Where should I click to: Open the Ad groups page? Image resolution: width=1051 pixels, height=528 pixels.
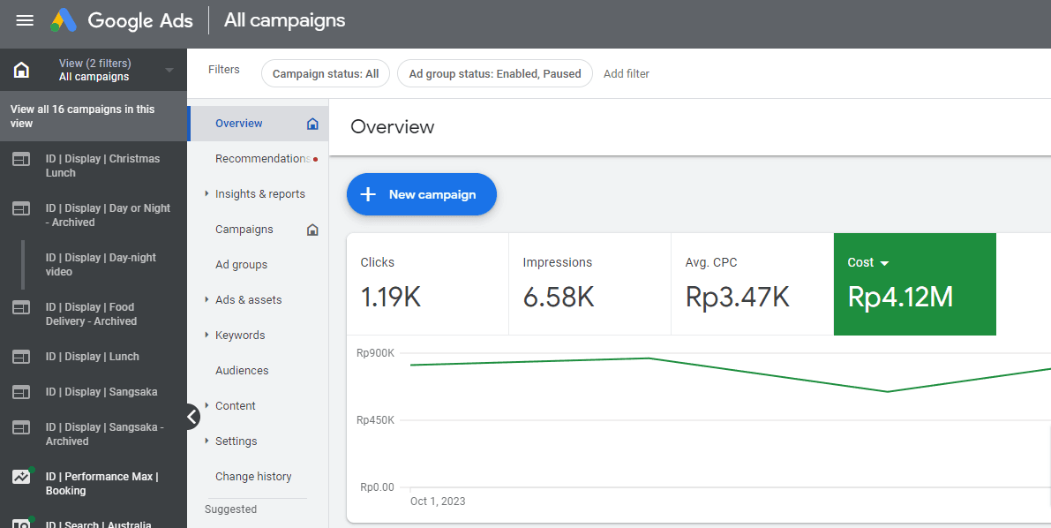241,265
